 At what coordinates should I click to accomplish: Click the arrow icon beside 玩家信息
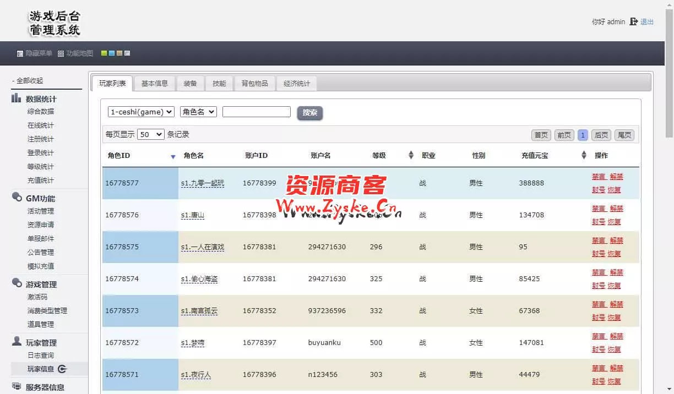(62, 369)
